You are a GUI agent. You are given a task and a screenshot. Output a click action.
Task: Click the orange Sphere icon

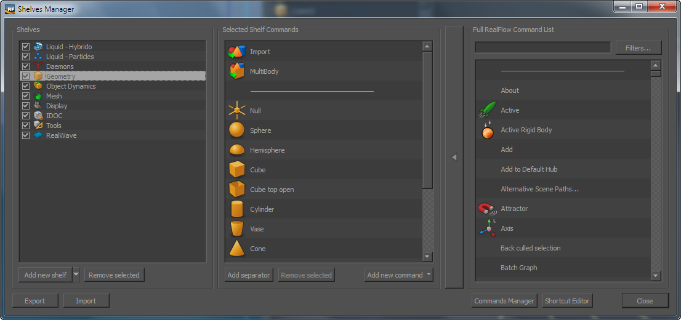coord(236,130)
